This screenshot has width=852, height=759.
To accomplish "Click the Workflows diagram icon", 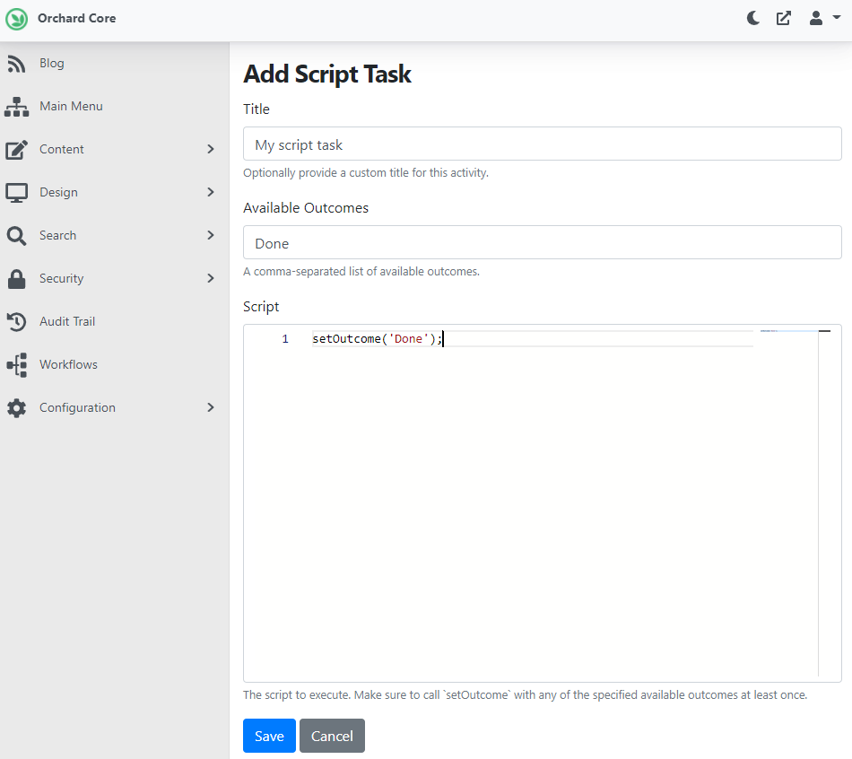I will (x=16, y=365).
